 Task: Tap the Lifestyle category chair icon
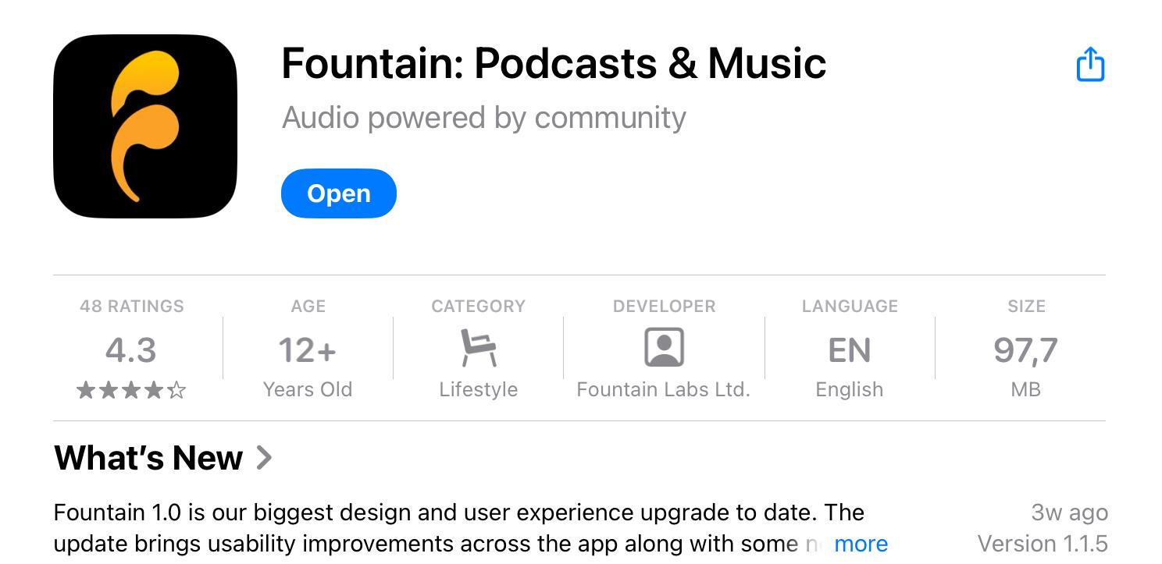(x=478, y=348)
